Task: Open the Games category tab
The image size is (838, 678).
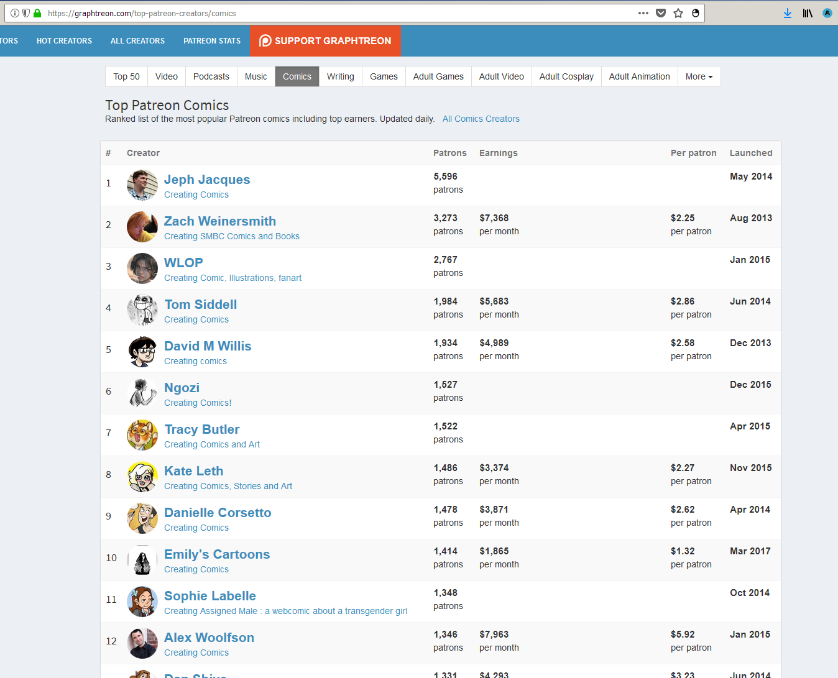Action: [x=384, y=76]
